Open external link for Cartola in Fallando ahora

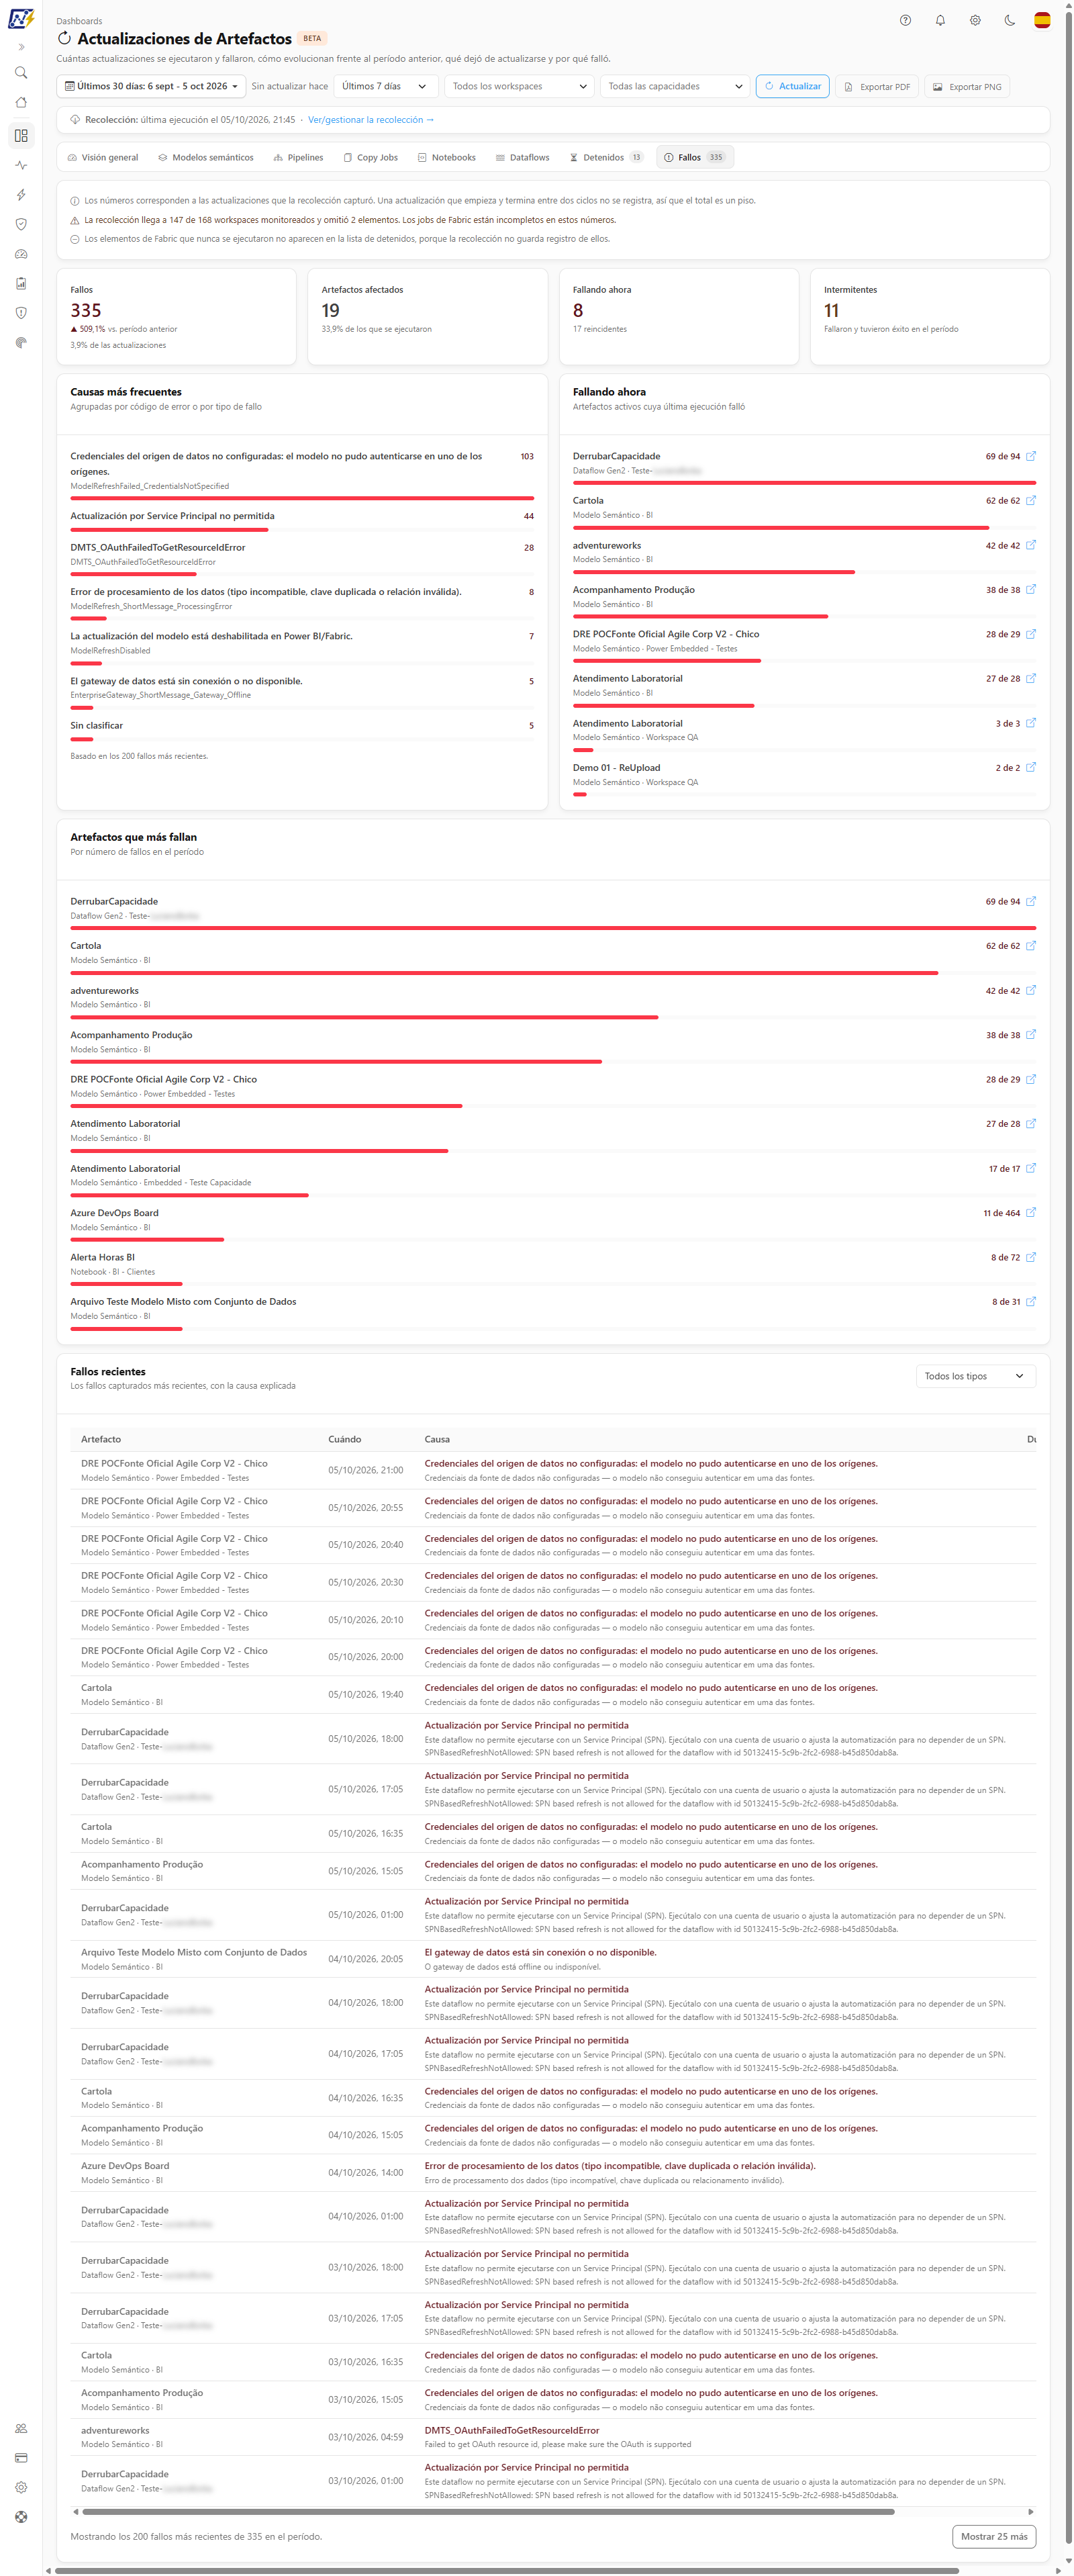tap(1031, 500)
